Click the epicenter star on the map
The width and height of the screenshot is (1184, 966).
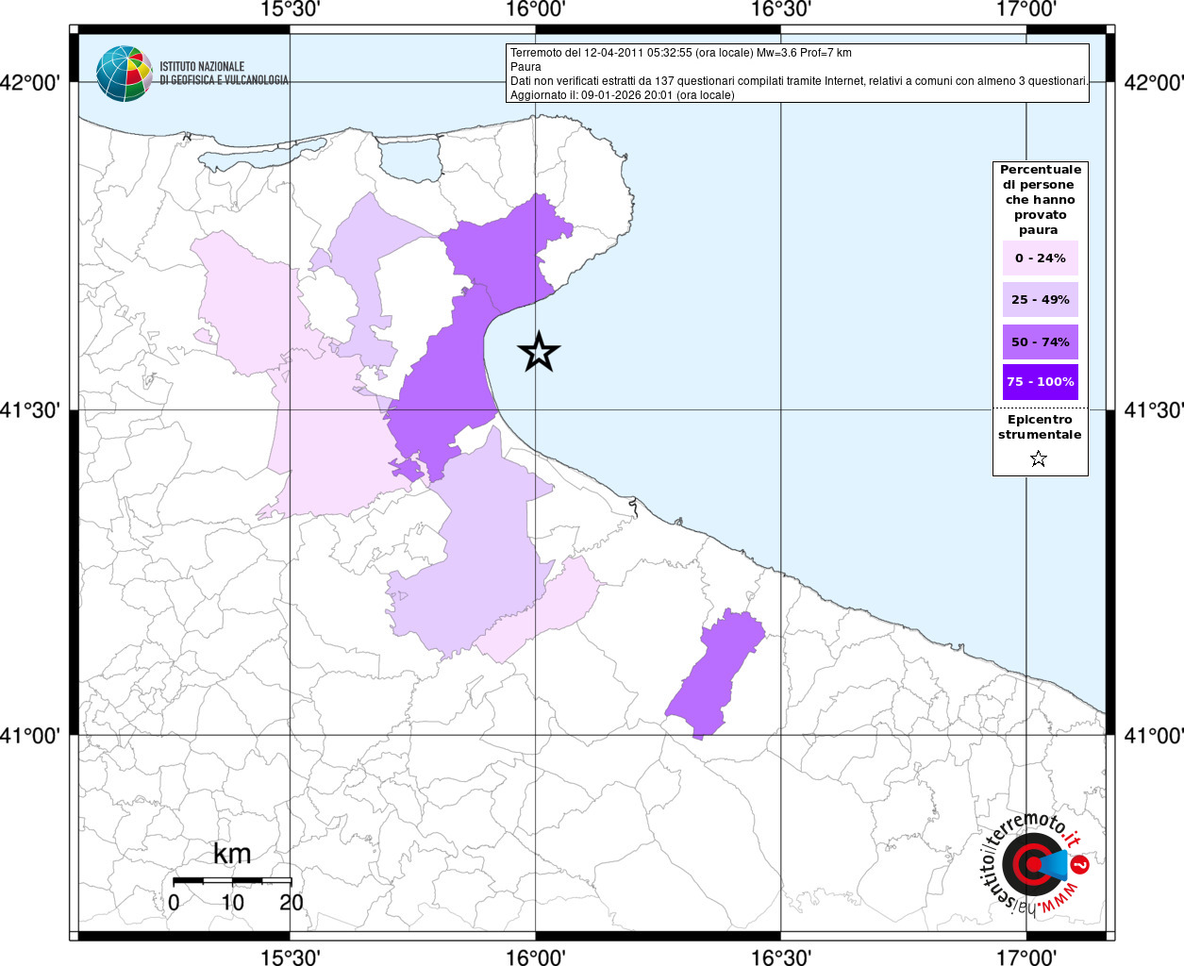click(x=539, y=351)
